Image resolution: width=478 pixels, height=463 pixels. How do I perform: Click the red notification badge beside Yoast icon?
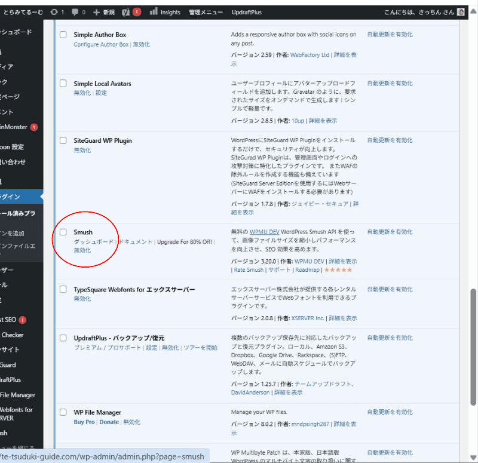coord(137,12)
